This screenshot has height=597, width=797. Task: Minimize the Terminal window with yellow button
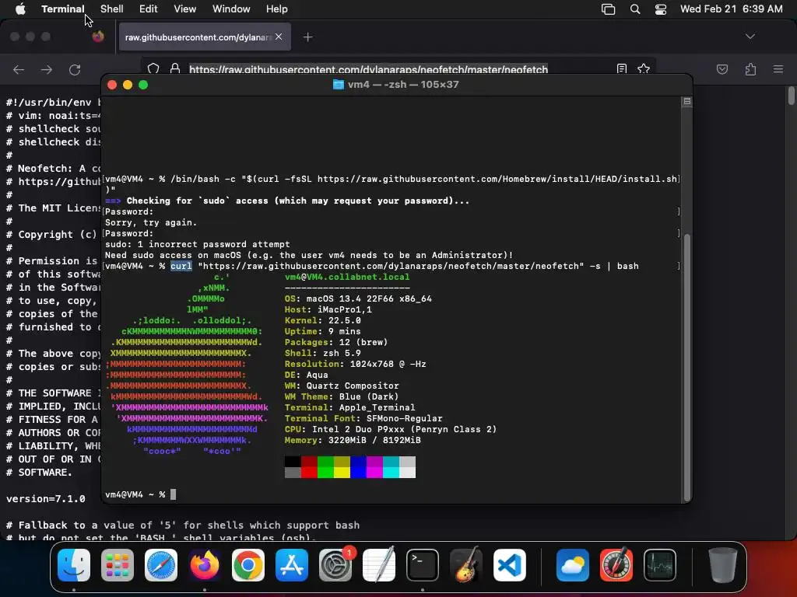[128, 85]
